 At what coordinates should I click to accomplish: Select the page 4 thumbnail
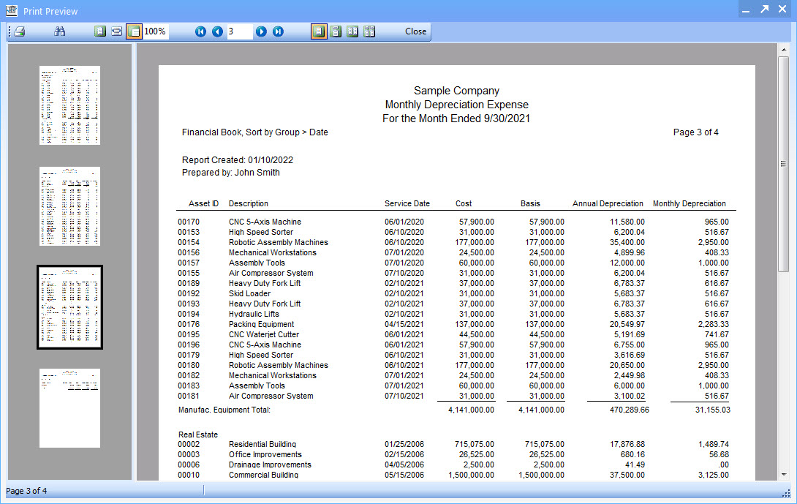69,408
